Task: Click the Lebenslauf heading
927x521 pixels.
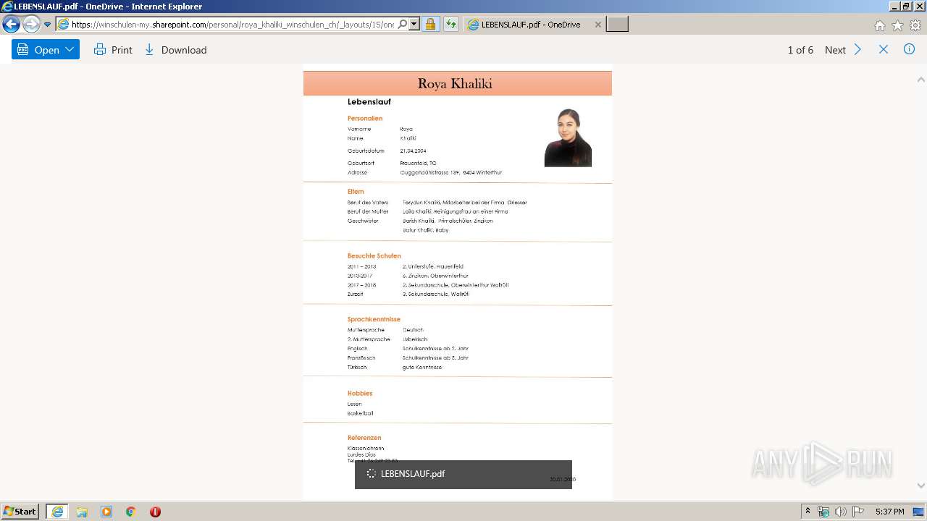Action: coord(369,102)
